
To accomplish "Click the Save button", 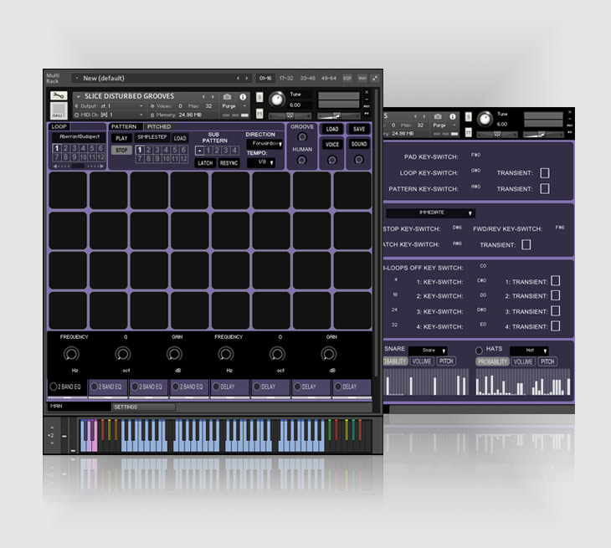I will click(x=358, y=129).
